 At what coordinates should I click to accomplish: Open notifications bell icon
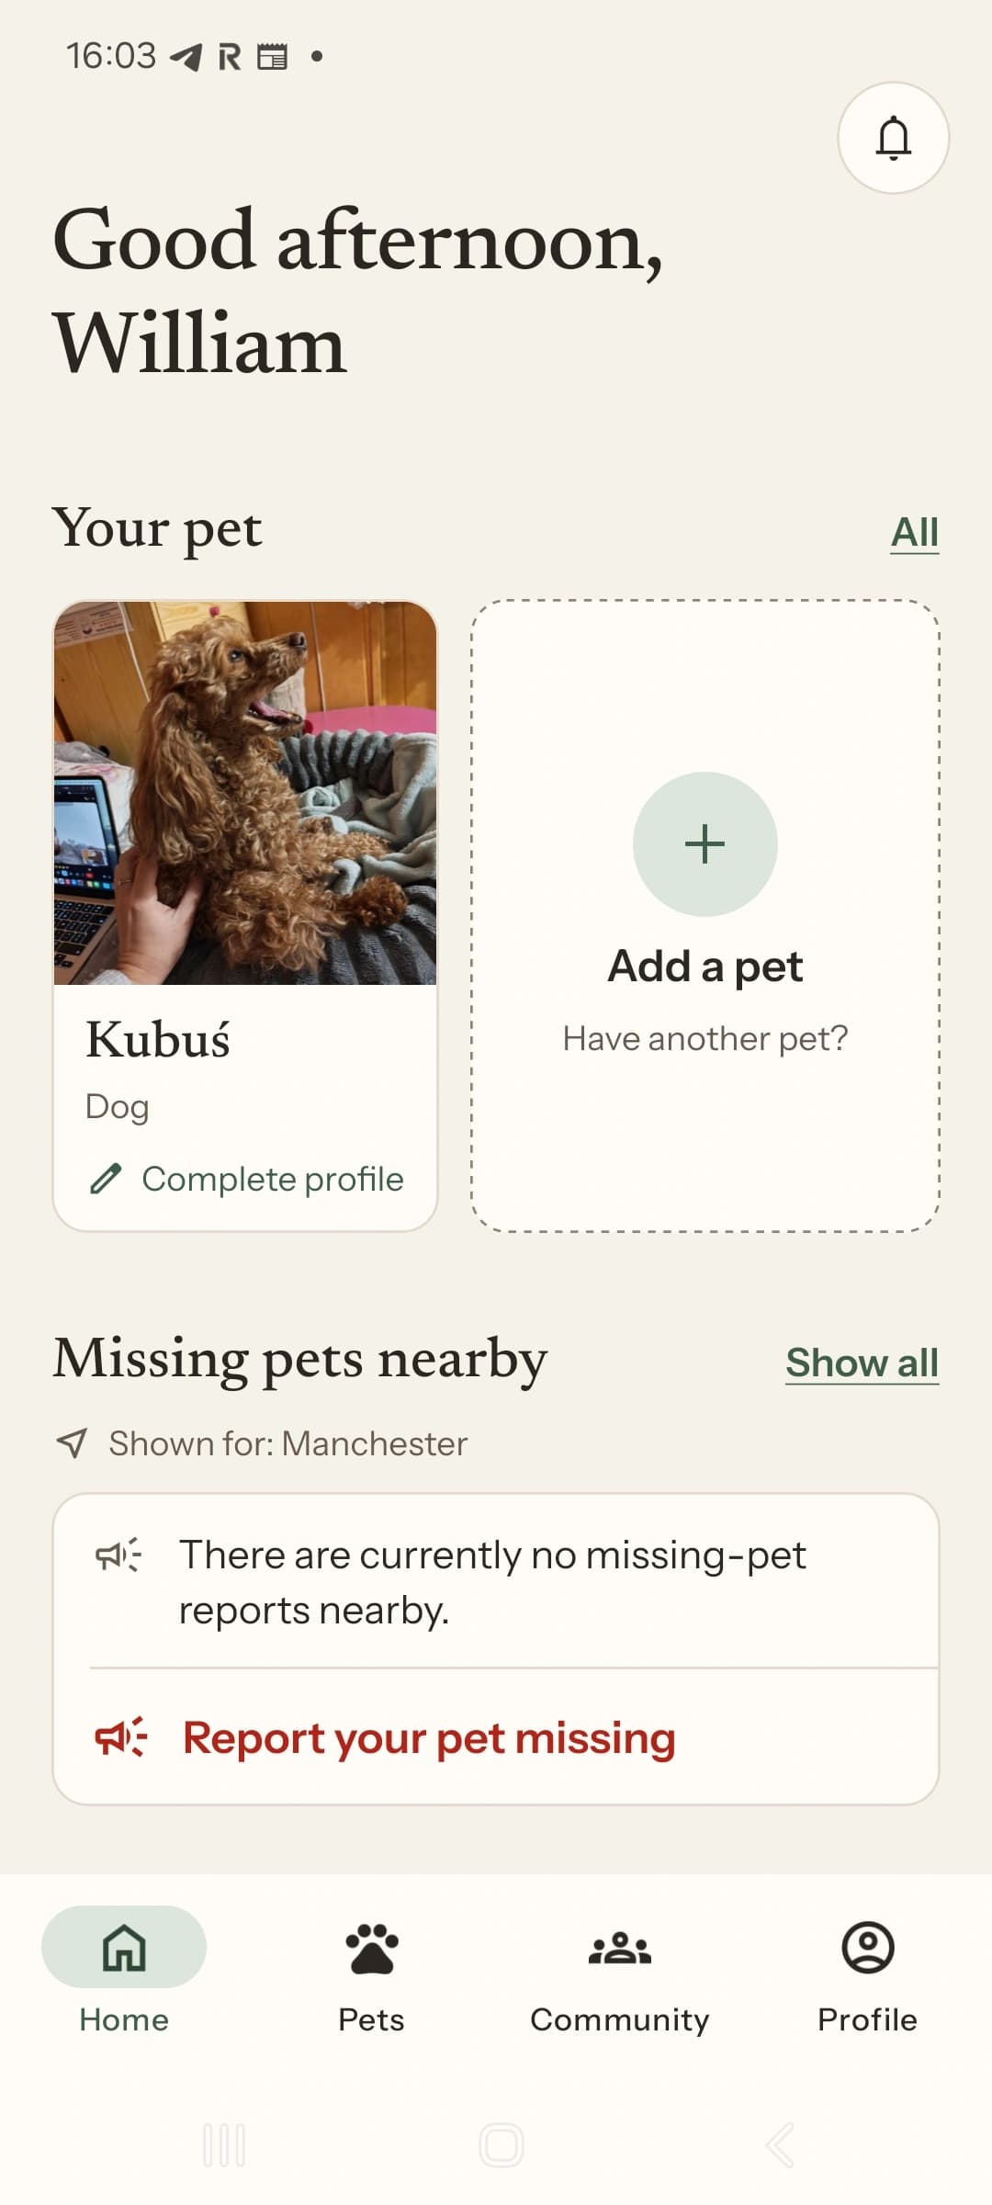click(893, 138)
